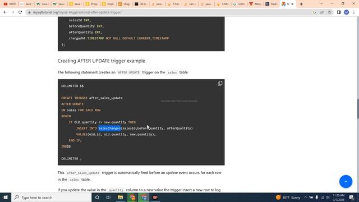Reload the current page
Screen dimensions: 359x202
coord(20,12)
